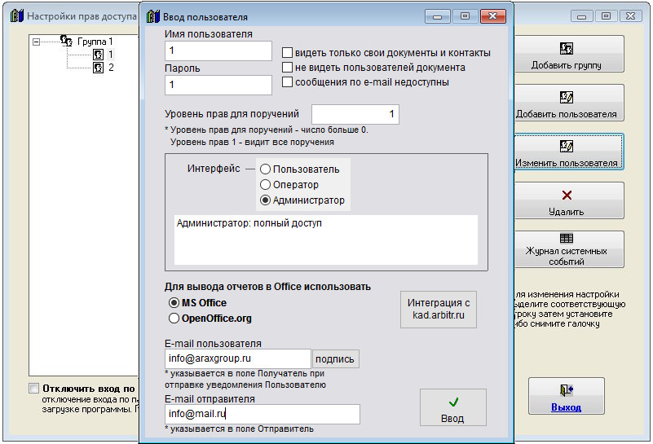Click the Добавить пользователя icon

tap(567, 98)
